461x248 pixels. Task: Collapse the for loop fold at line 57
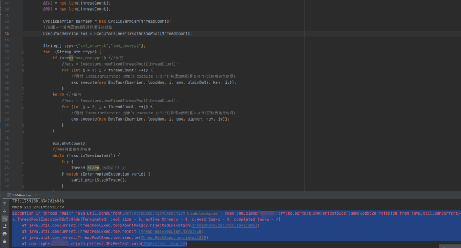click(23, 52)
